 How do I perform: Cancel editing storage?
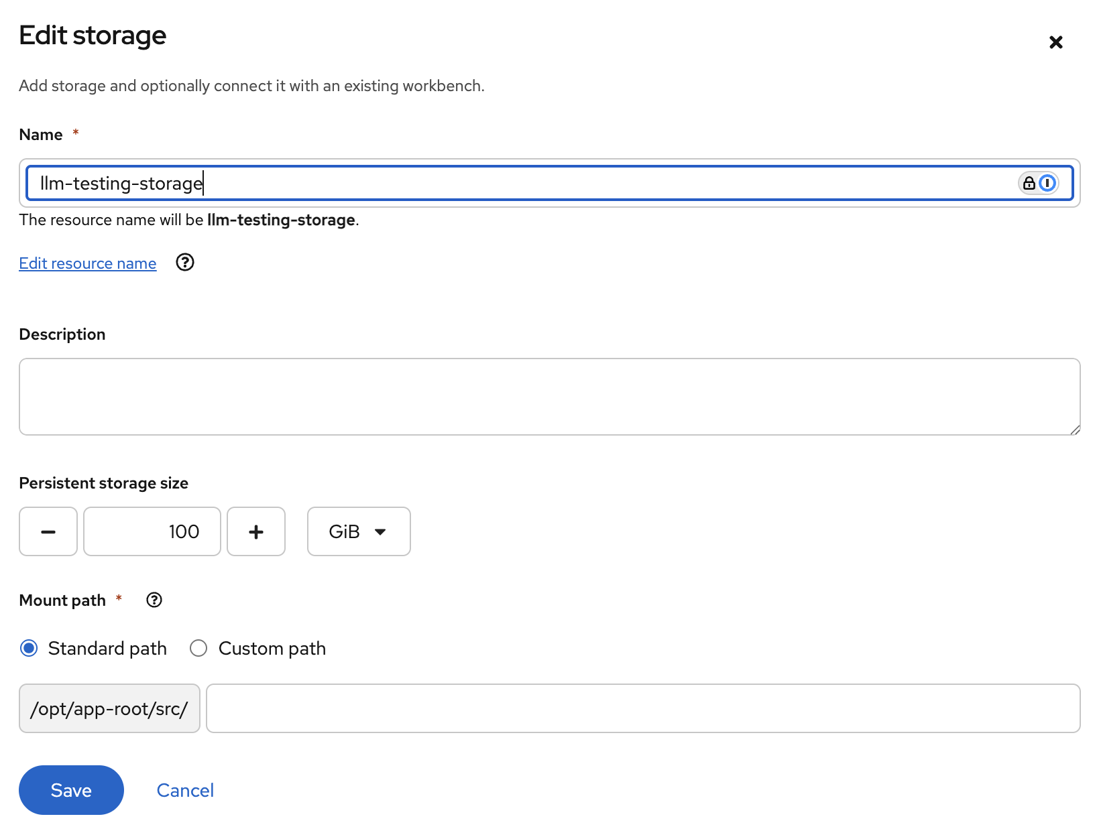click(185, 790)
